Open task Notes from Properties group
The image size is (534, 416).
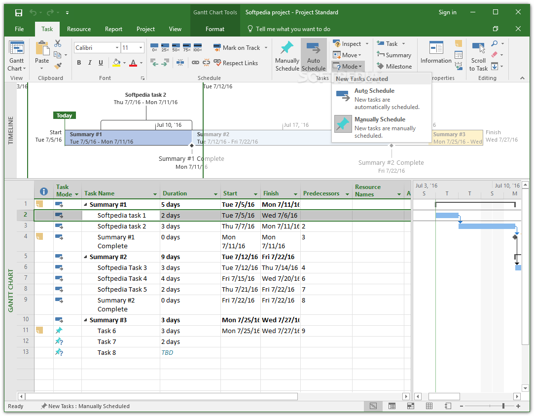pos(459,43)
